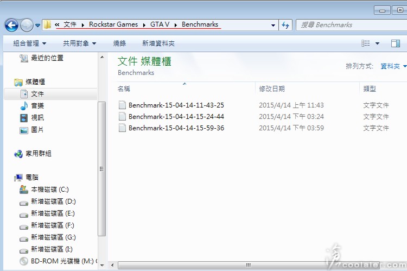407x271 pixels.
Task: Click the greyed Forward arrow button
Action: pyautogui.click(x=27, y=25)
